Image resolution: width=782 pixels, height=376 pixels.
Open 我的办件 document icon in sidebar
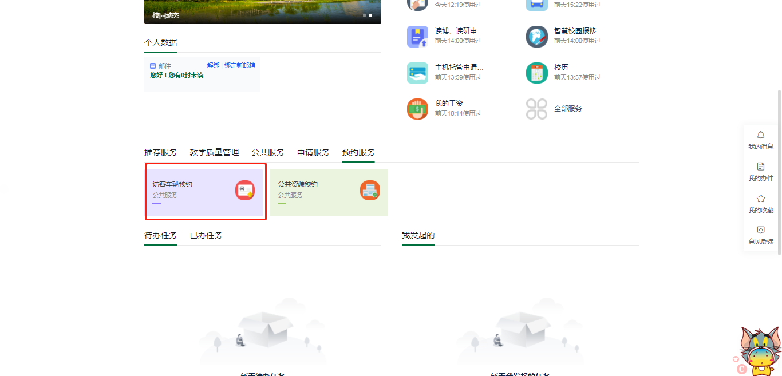[x=760, y=167]
